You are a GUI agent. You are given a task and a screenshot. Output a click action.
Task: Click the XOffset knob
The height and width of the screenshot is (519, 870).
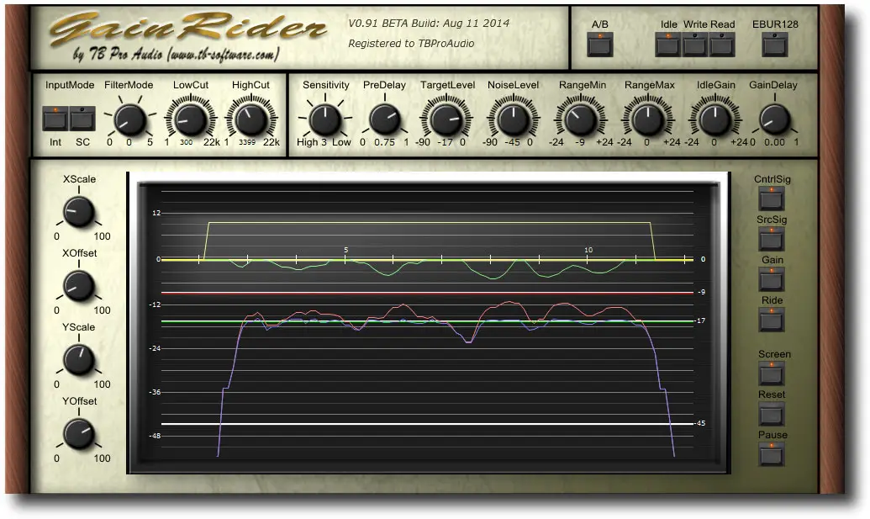point(79,287)
